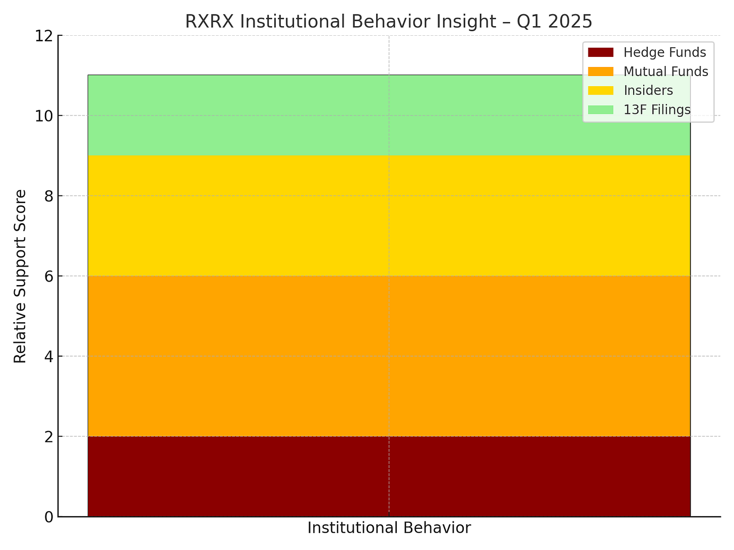Click the y-axis tick value 8
This screenshot has height=550, width=734.
tap(48, 196)
